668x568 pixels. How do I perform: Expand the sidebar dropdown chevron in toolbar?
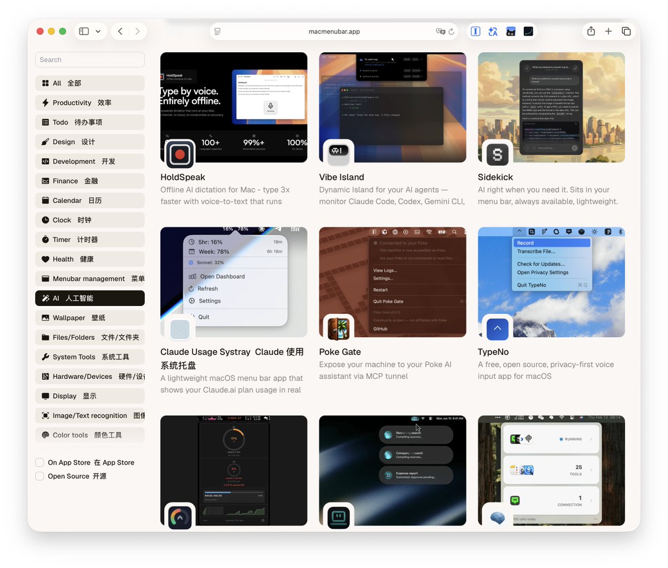point(98,31)
